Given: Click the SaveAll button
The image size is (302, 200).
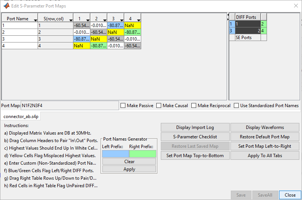Looking at the screenshot, I should click(x=265, y=195).
